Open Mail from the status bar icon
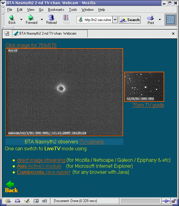The width and height of the screenshot is (179, 206). (x=18, y=201)
